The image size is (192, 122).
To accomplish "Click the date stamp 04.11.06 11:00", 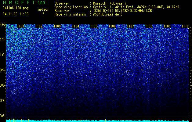I will (16, 14).
